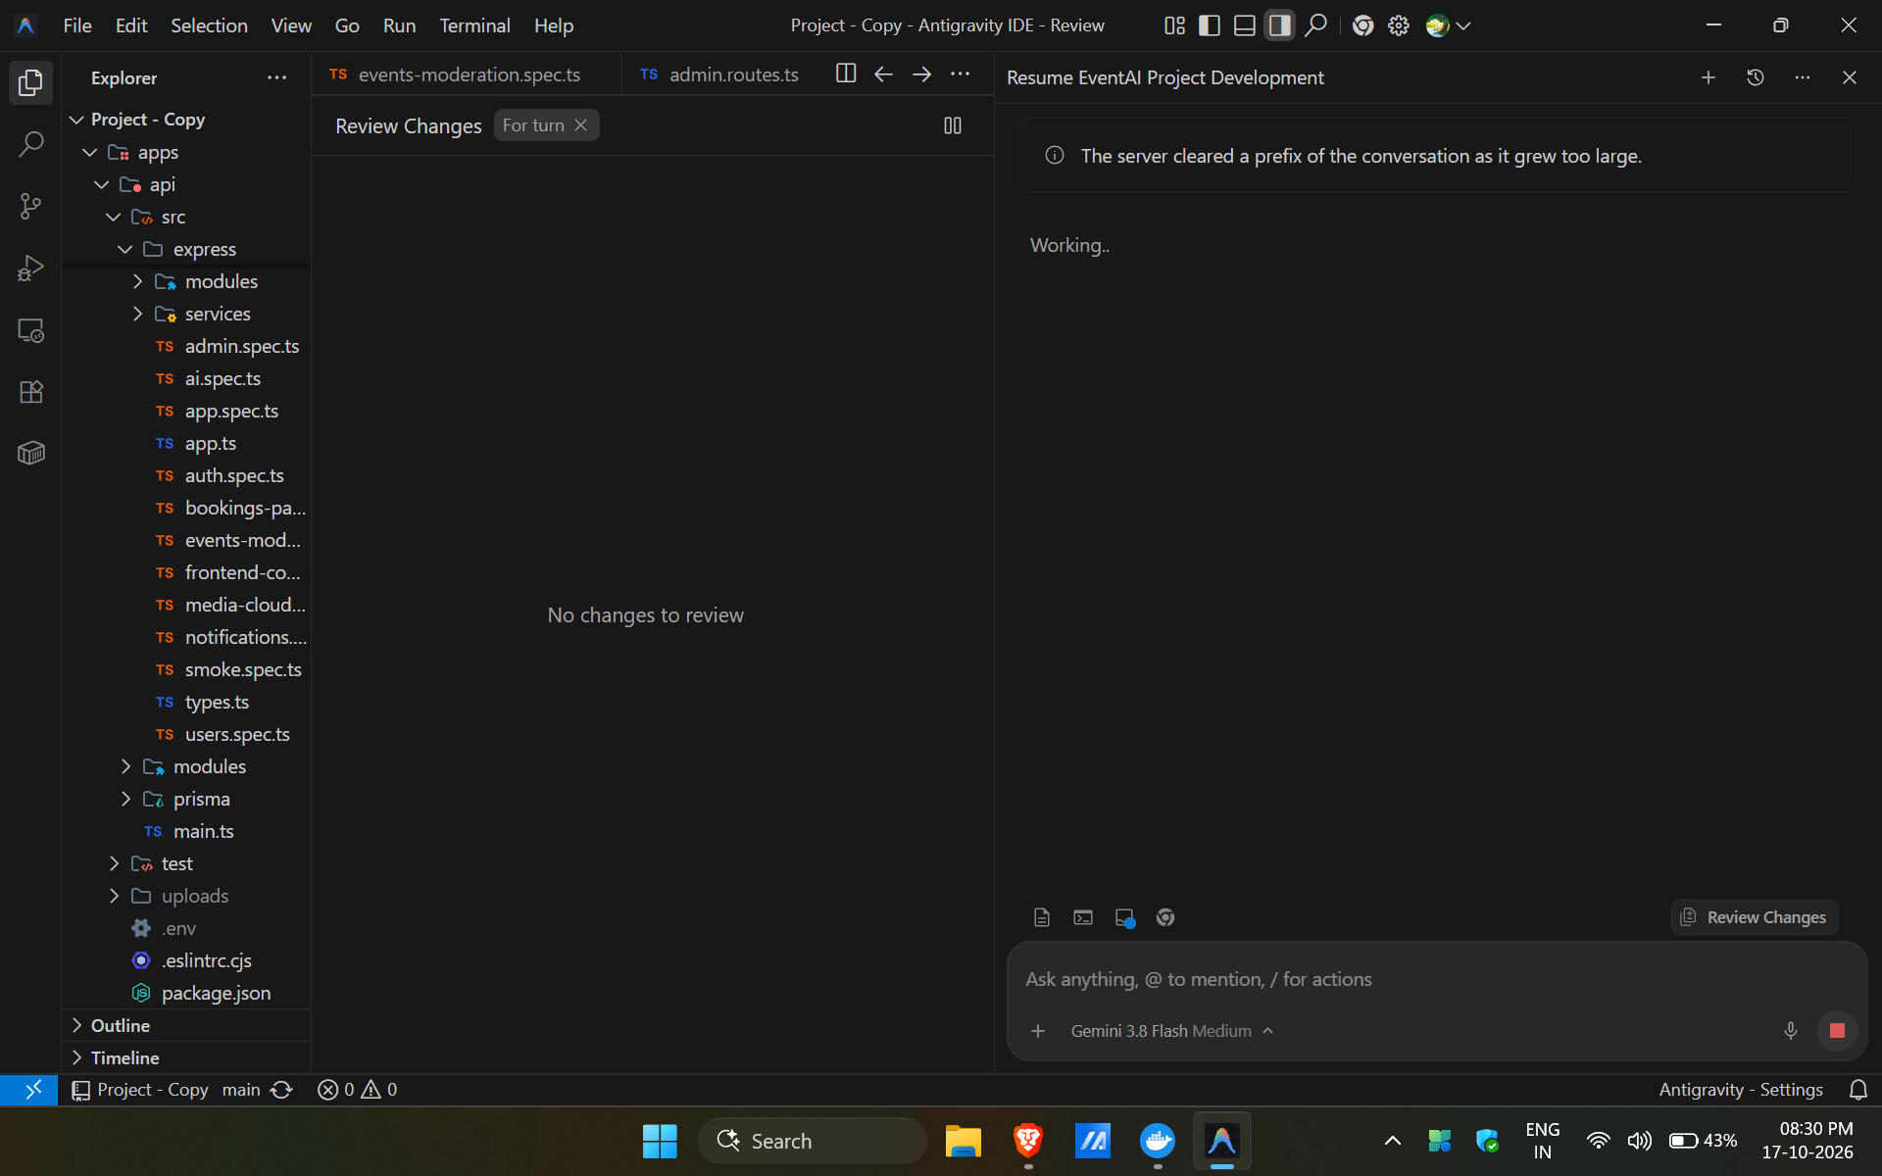Screen dimensions: 1882x1176
Task: Toggle bottom panel layout button
Action: pyautogui.click(x=1245, y=25)
